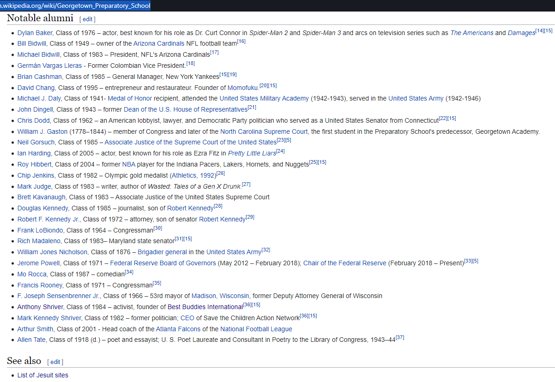
Task: Visit the Arizona Cardinals link in Bill Bidwill's row
Action: coord(159,43)
